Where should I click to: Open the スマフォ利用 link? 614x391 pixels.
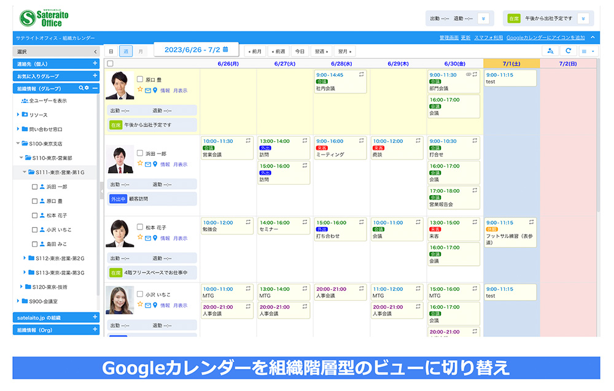coord(488,37)
